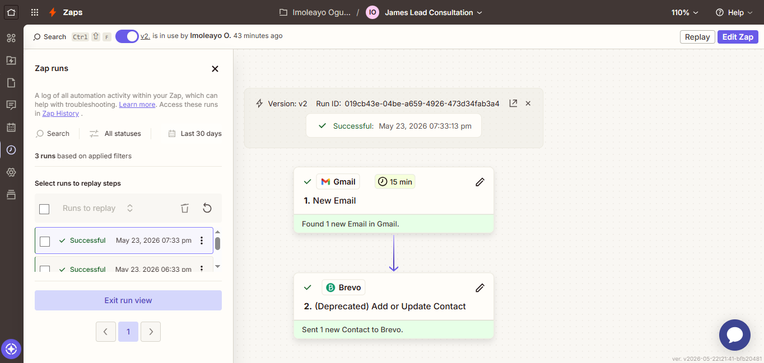The width and height of the screenshot is (764, 363).
Task: Open the v2. version link
Action: tap(145, 36)
